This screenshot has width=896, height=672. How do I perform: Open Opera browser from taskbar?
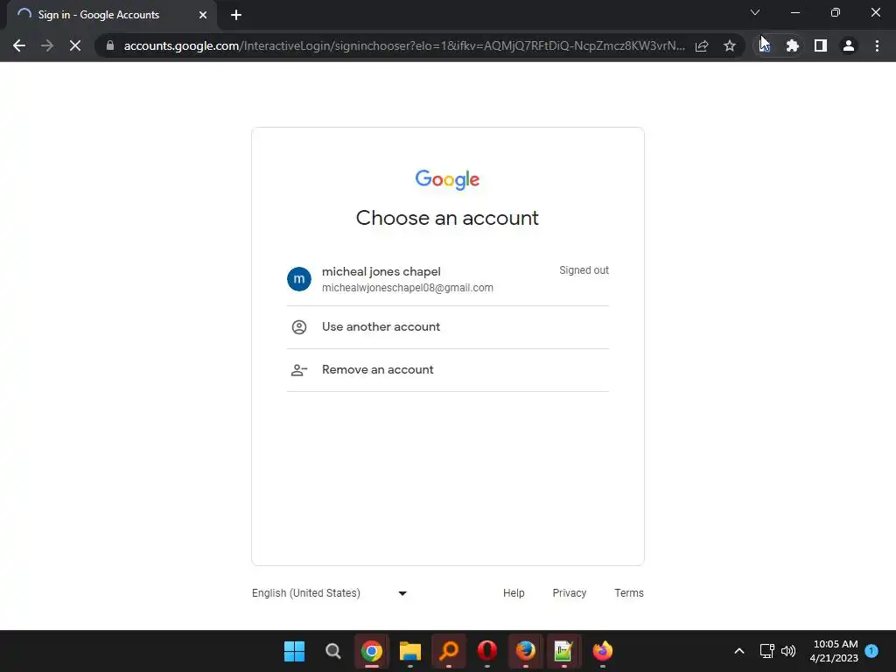pos(486,651)
